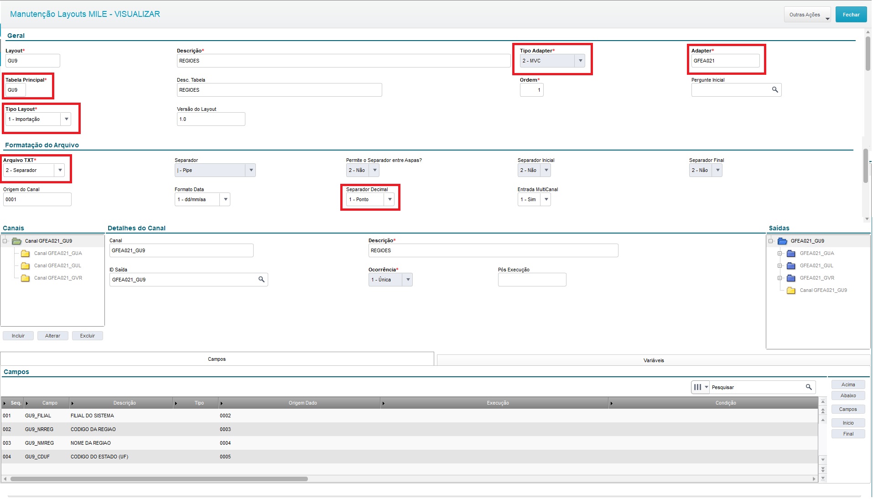Image resolution: width=873 pixels, height=499 pixels.
Task: Click the Alterar button under Canais
Action: 52,336
